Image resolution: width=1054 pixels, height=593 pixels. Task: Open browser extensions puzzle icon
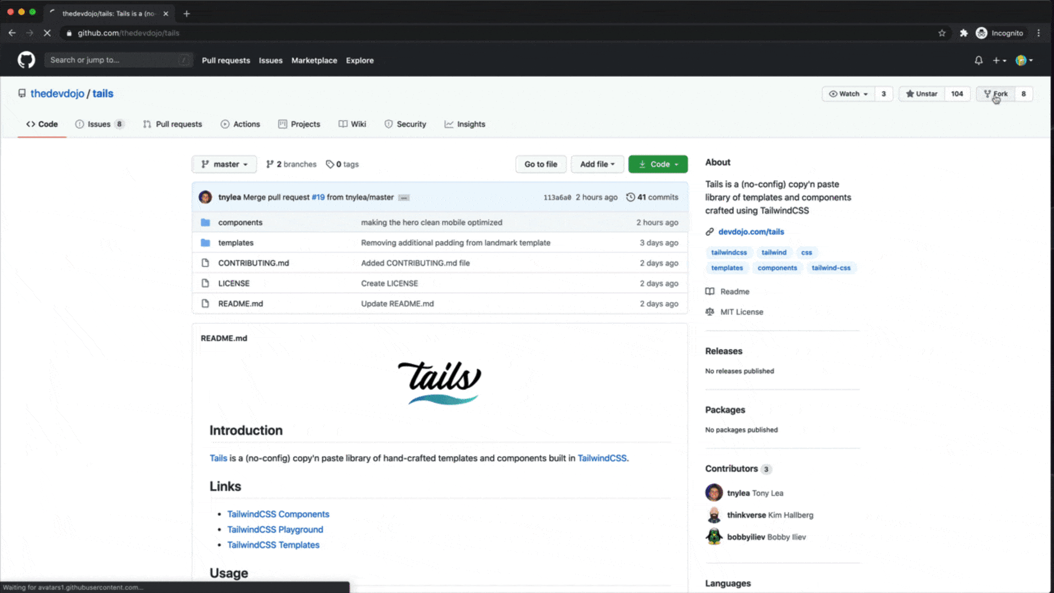963,33
